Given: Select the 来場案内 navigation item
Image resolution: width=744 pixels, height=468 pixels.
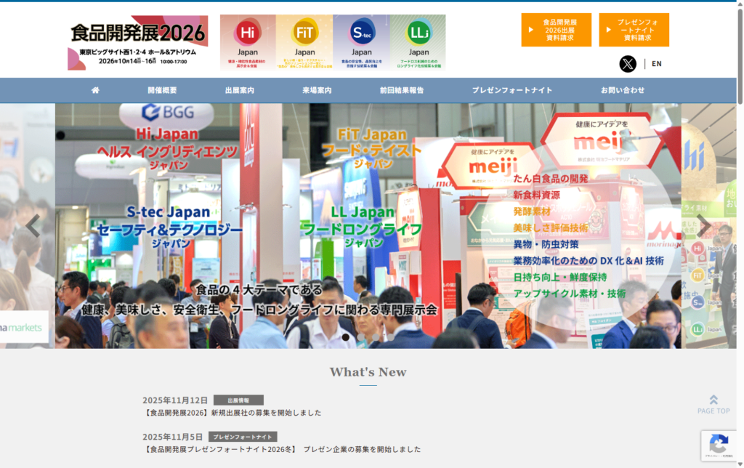Looking at the screenshot, I should click(x=315, y=89).
